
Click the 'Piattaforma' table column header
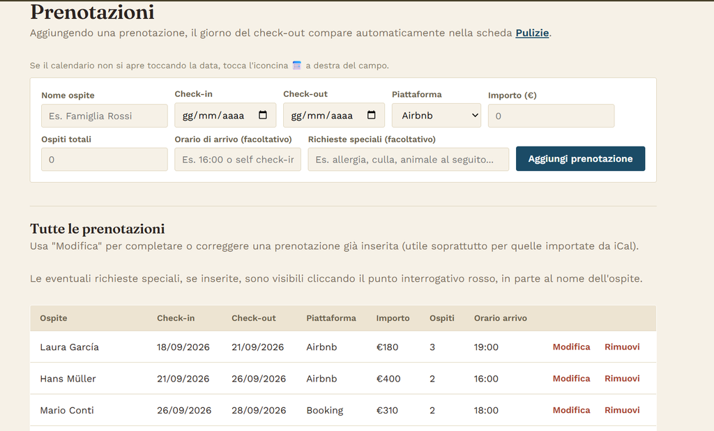click(331, 318)
